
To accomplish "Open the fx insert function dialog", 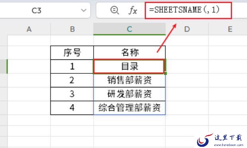I will point(133,10).
